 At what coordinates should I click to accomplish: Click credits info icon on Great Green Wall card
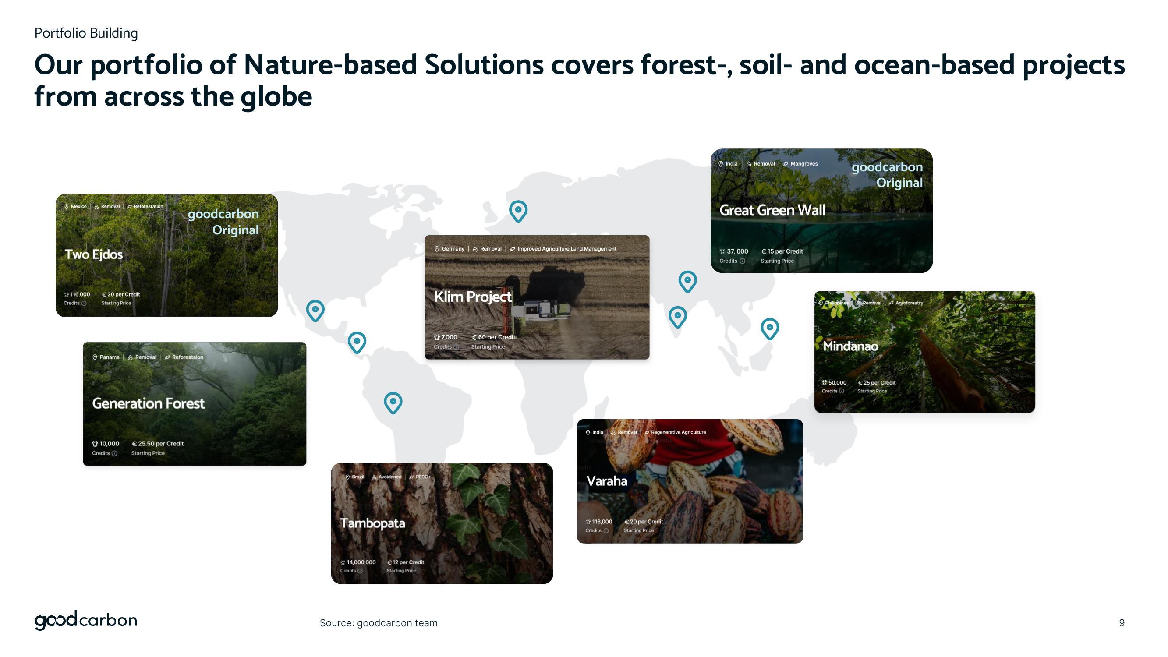[x=742, y=261]
